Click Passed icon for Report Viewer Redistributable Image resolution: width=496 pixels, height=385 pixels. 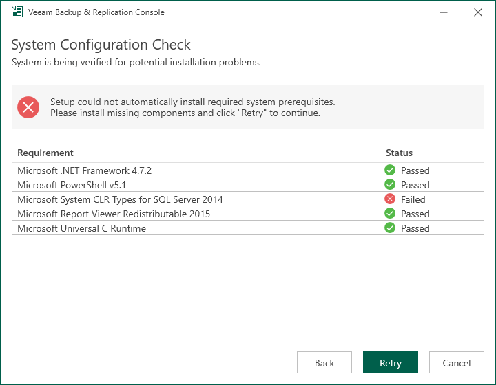tap(390, 214)
